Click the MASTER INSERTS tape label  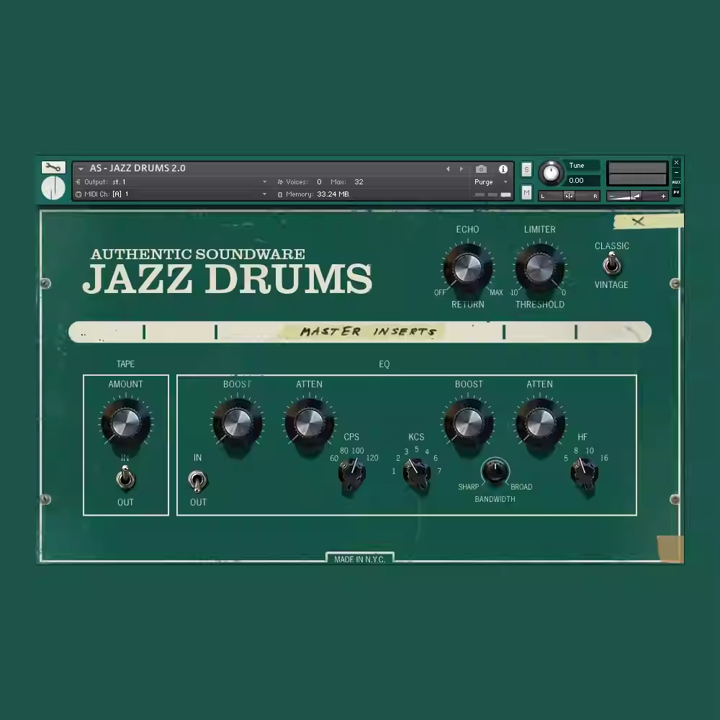367,331
